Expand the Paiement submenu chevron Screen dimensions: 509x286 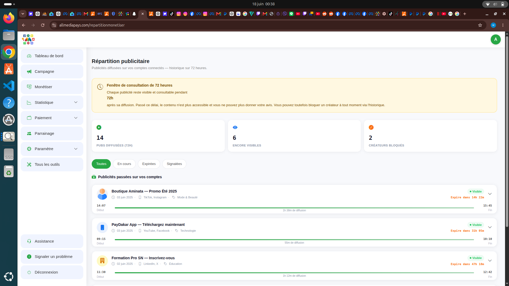[x=76, y=118]
